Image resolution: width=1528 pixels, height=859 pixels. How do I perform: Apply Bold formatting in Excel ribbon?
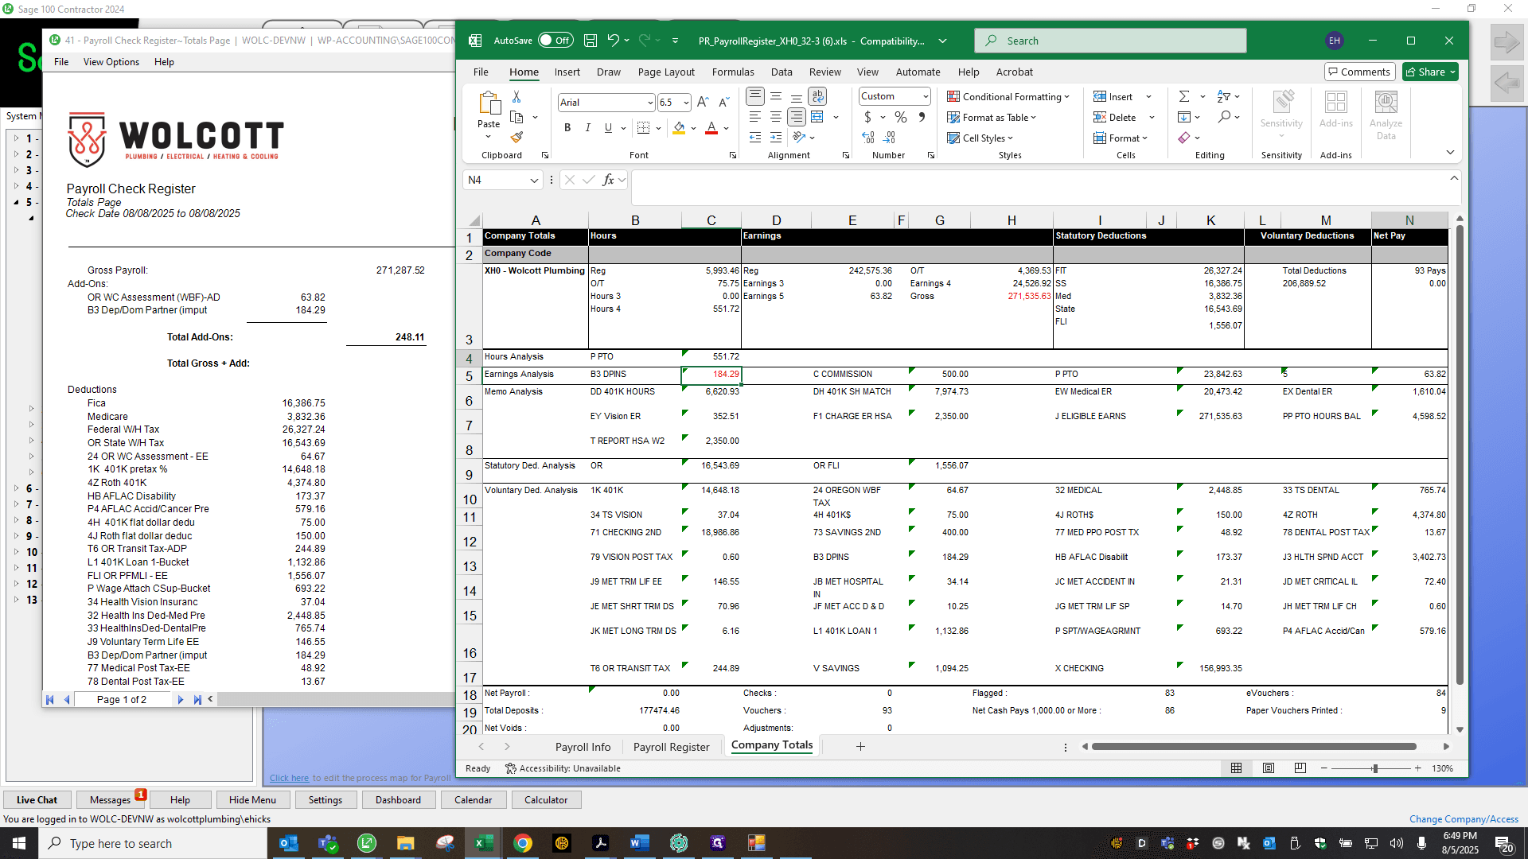point(567,128)
